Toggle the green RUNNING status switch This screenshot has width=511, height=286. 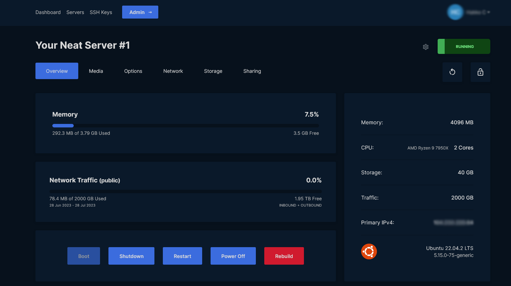point(464,47)
